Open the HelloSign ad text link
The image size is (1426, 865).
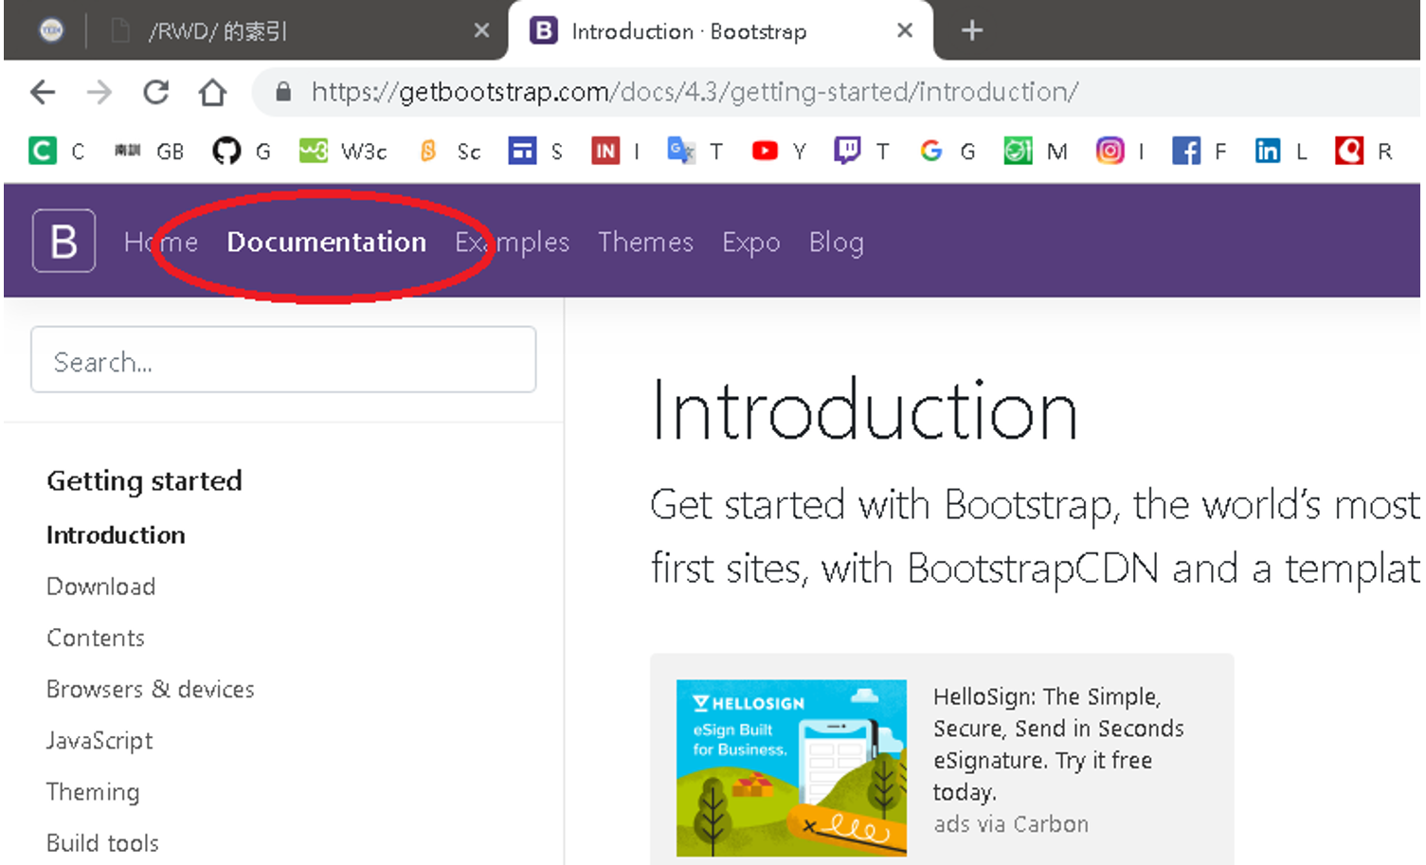pyautogui.click(x=1058, y=744)
